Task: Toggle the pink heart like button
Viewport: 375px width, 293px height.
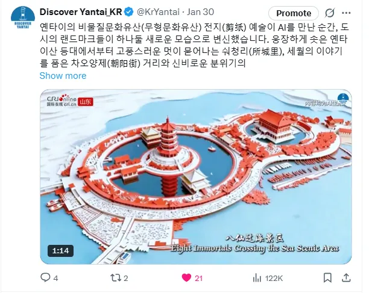Action: [x=186, y=278]
